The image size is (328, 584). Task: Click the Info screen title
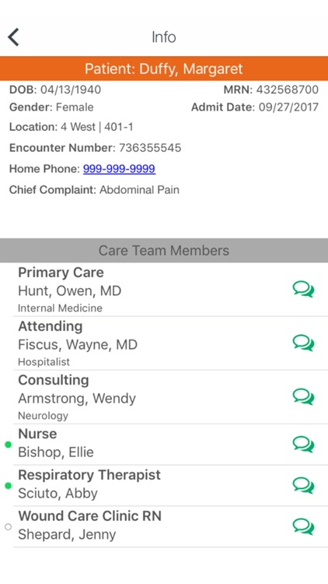(164, 37)
